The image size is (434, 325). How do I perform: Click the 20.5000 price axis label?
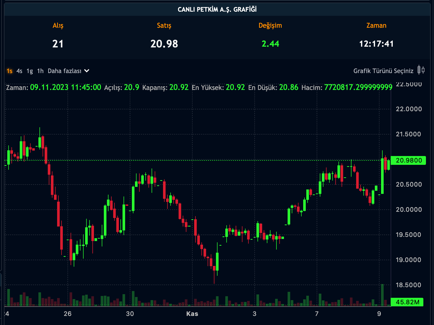409,185
